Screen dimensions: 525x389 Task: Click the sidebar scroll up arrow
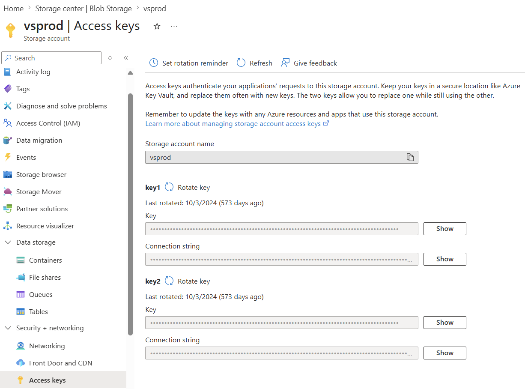click(x=131, y=73)
